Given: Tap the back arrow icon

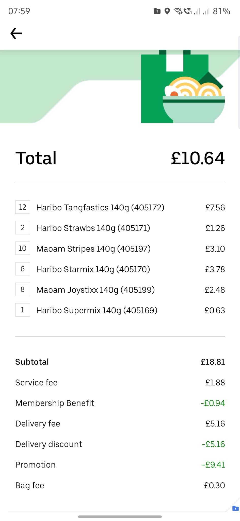Looking at the screenshot, I should click(16, 33).
